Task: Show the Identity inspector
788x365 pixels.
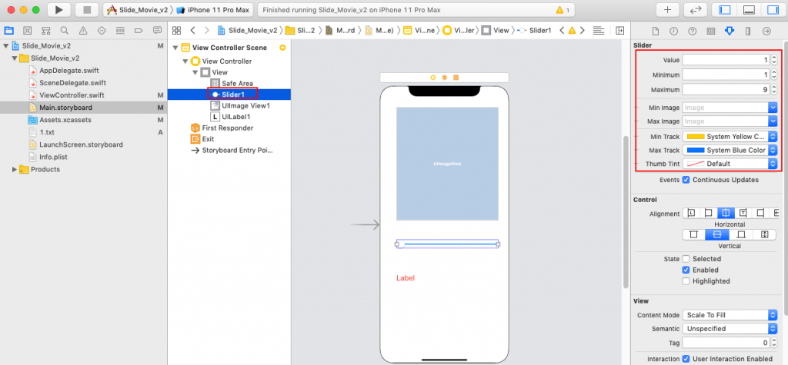Action: (x=710, y=32)
